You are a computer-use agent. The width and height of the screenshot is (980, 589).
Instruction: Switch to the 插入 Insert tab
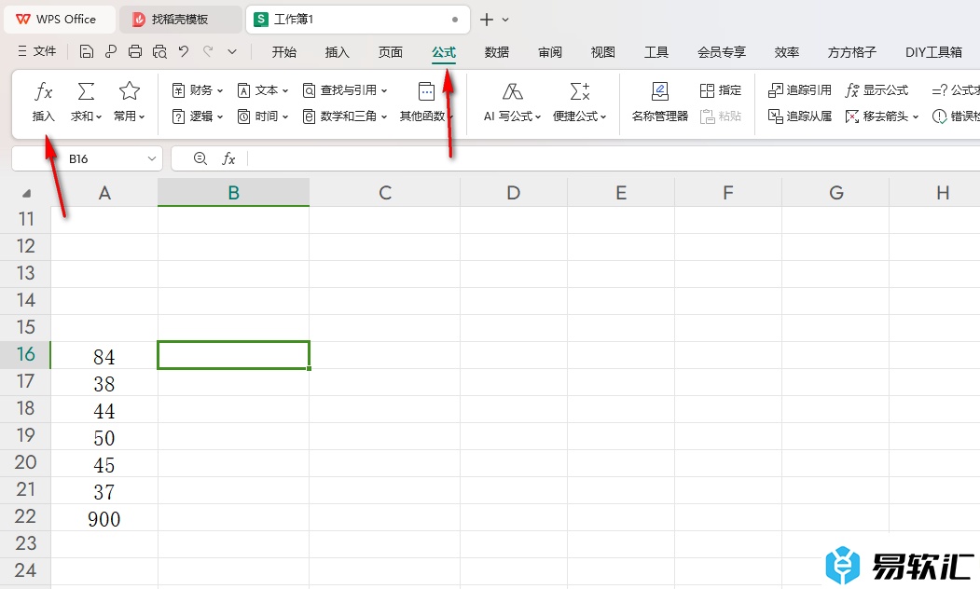(337, 52)
